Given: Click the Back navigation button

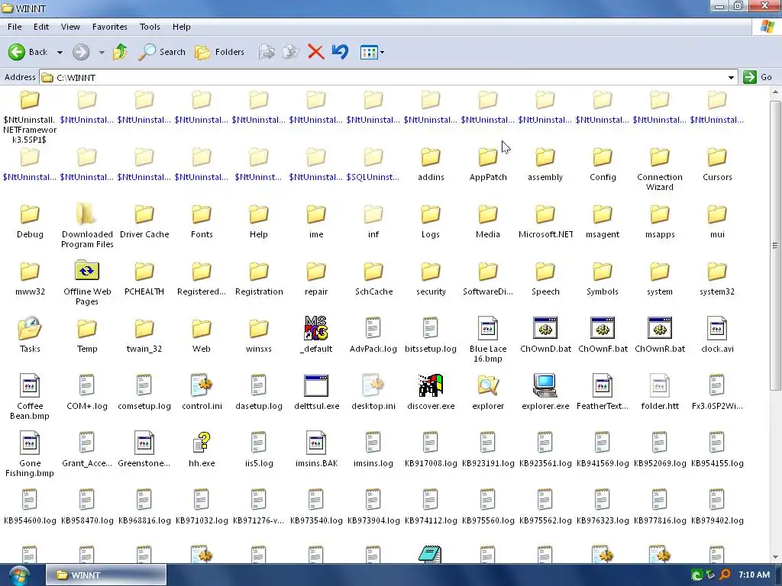Looking at the screenshot, I should [28, 52].
